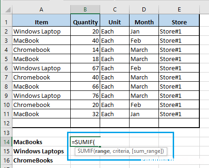Click Jan month cell in row 11
The height and width of the screenshot is (168, 209).
[144, 114]
